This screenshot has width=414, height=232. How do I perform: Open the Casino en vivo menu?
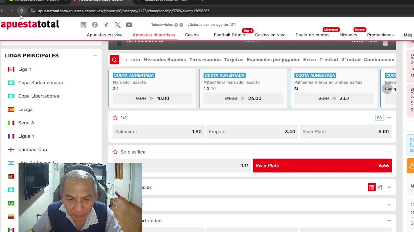pyautogui.click(x=270, y=35)
